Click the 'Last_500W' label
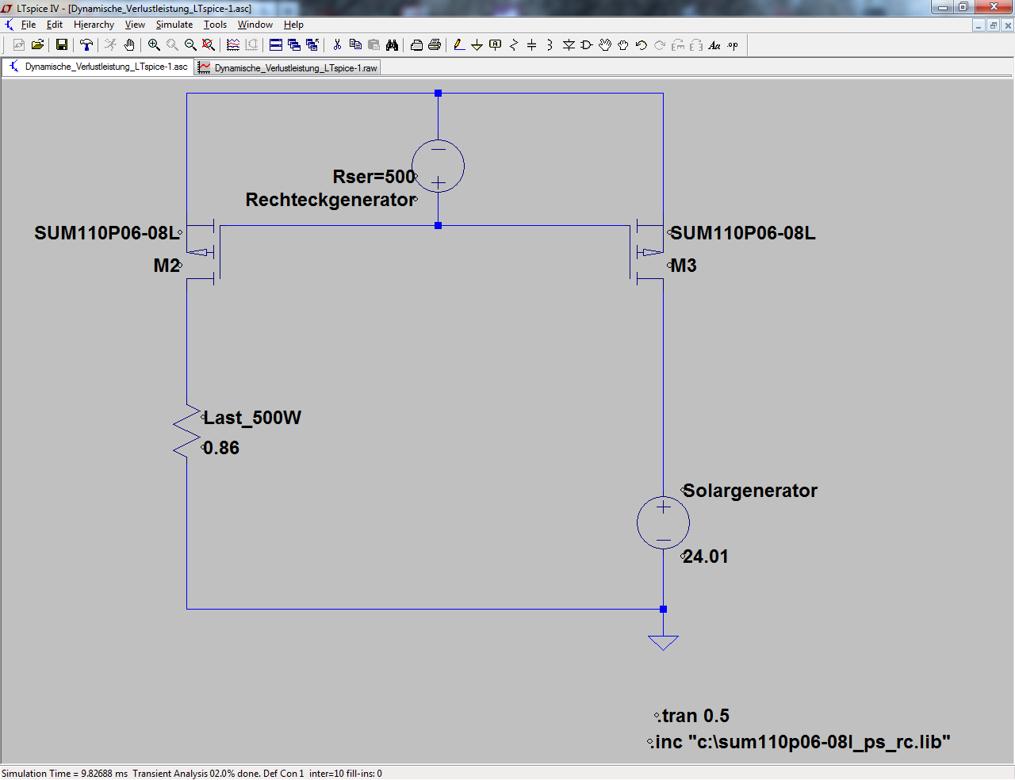Viewport: 1015px width, 780px height. (252, 418)
